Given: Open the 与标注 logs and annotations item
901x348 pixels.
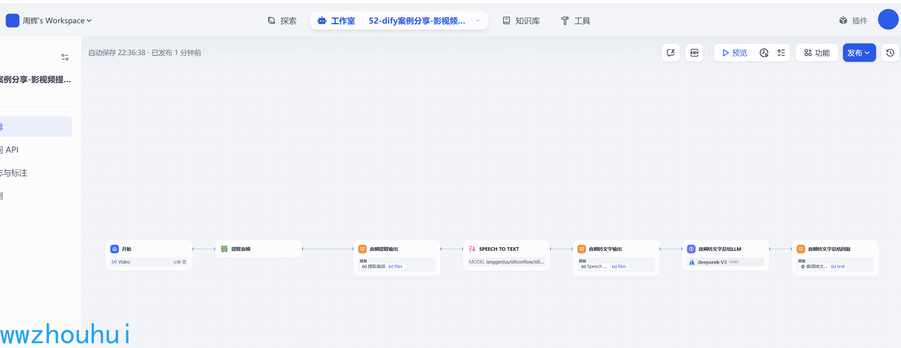Looking at the screenshot, I should point(36,173).
